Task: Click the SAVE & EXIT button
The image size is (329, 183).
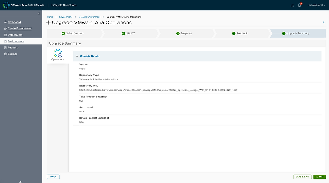Action: 302,177
